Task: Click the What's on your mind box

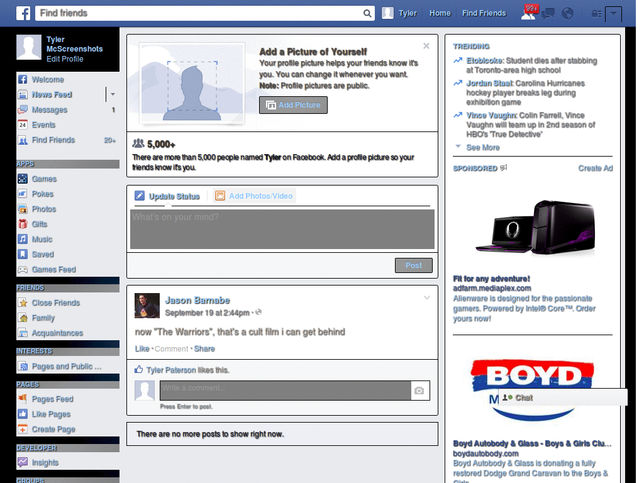Action: [282, 229]
